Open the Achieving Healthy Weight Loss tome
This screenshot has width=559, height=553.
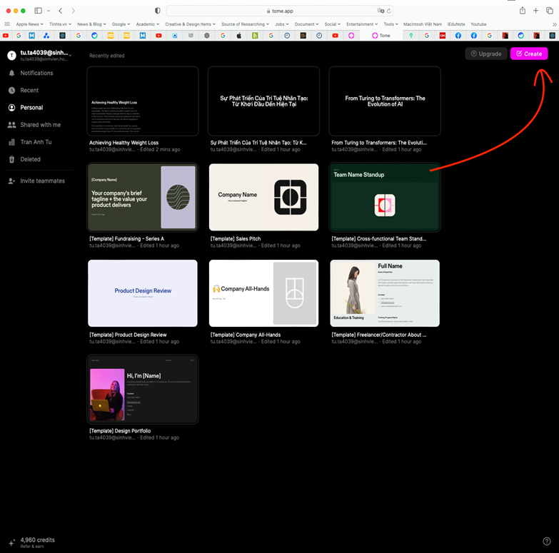click(x=143, y=101)
